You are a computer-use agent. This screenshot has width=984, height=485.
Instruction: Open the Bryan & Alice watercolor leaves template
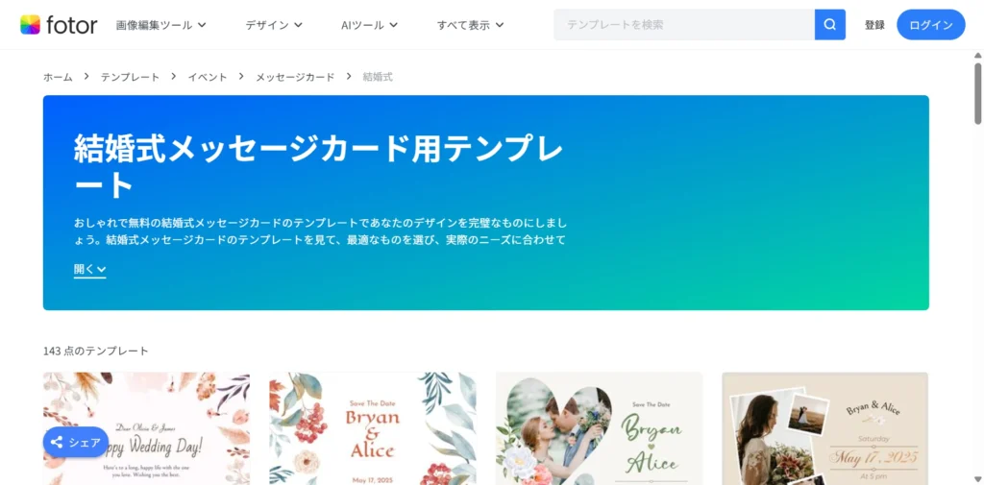(373, 428)
